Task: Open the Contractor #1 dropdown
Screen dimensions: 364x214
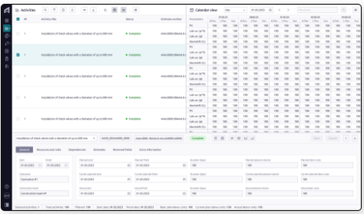Action: coord(43,179)
